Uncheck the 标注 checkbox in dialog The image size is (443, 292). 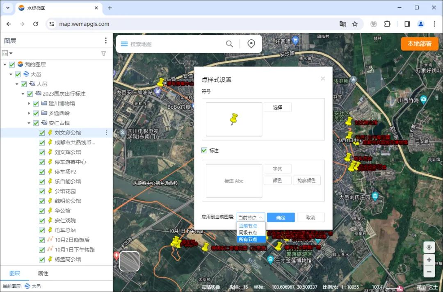(204, 151)
